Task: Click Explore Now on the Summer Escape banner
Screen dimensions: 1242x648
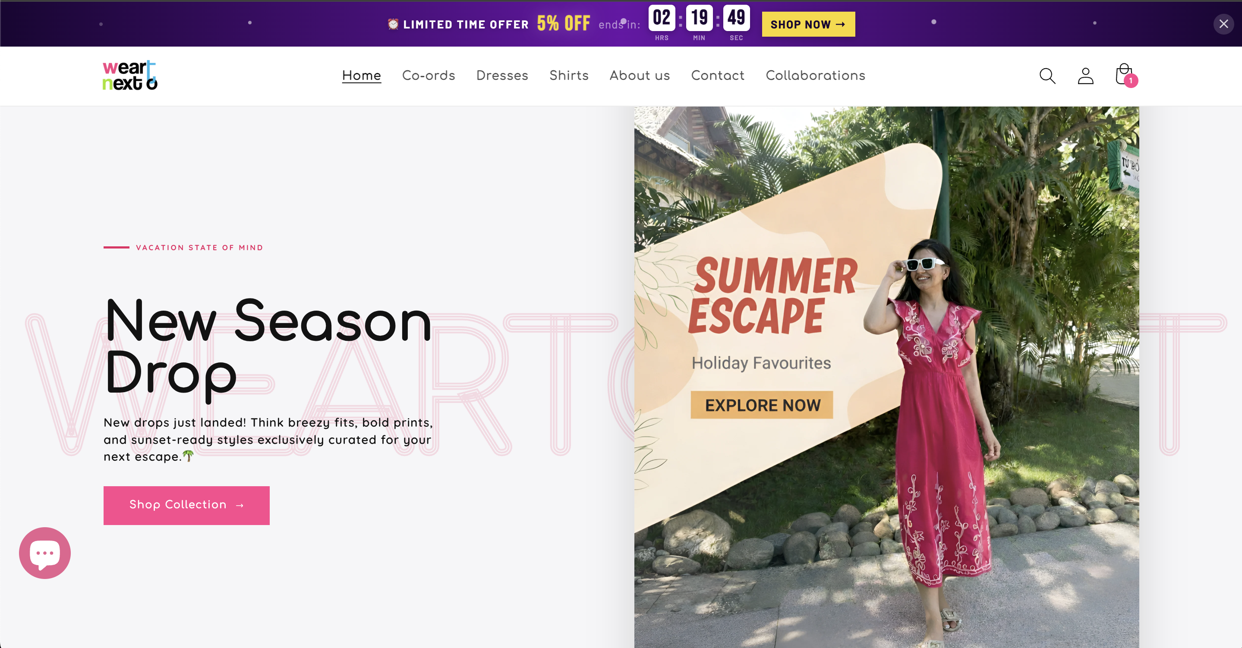Action: (762, 405)
